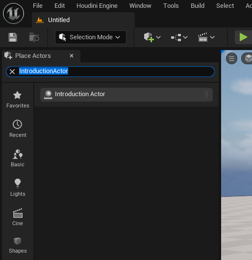
Task: Open the viewport hamburger options menu
Action: pos(231,58)
